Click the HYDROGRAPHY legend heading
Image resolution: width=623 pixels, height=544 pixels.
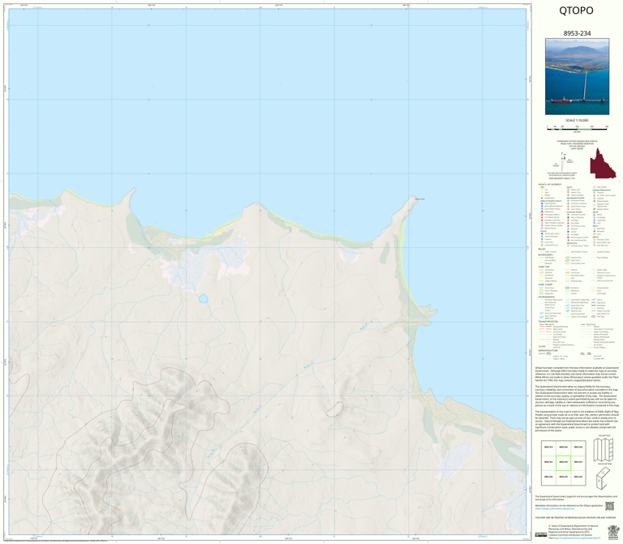click(547, 297)
